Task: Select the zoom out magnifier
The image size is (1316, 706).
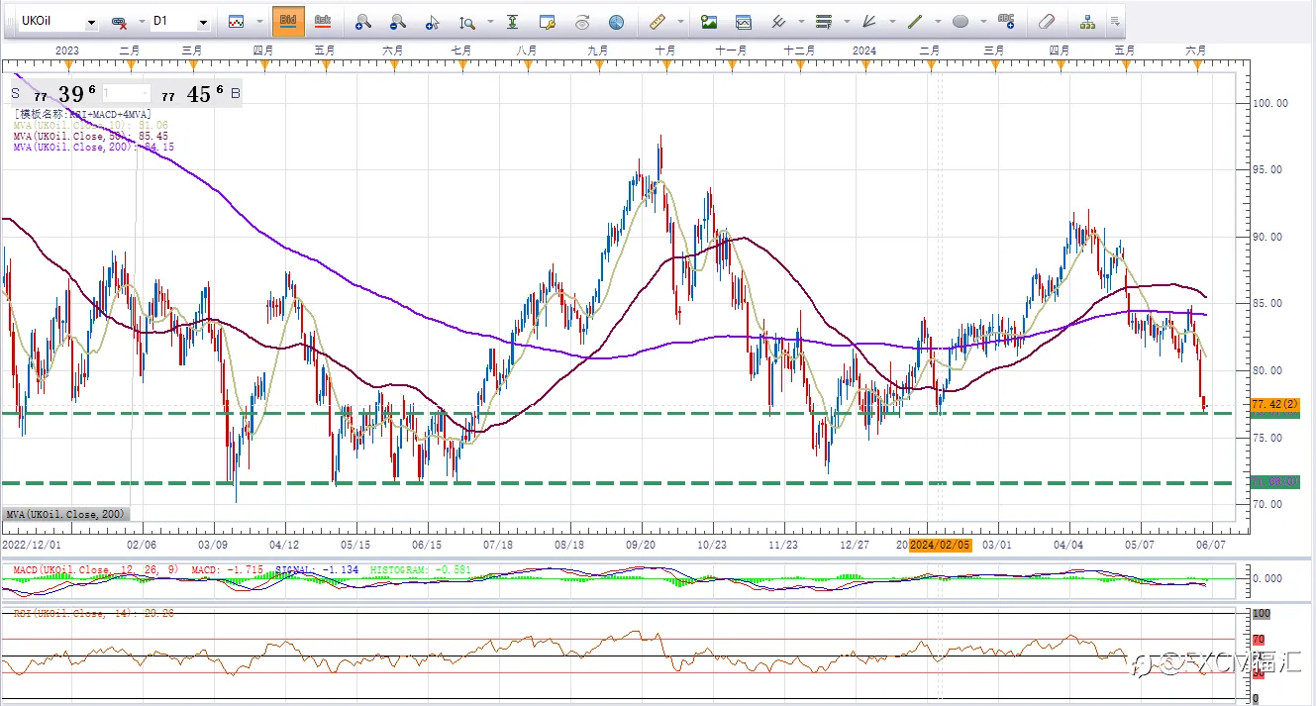Action: tap(397, 21)
